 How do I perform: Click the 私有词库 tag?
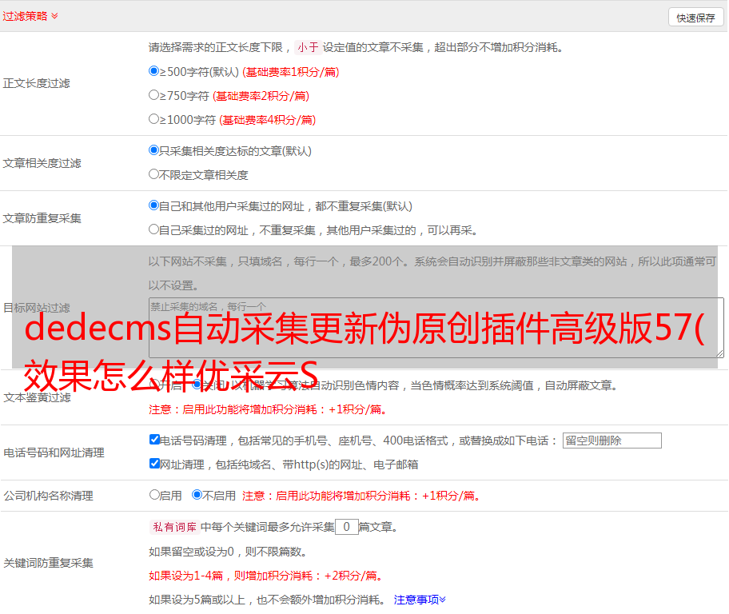click(174, 527)
